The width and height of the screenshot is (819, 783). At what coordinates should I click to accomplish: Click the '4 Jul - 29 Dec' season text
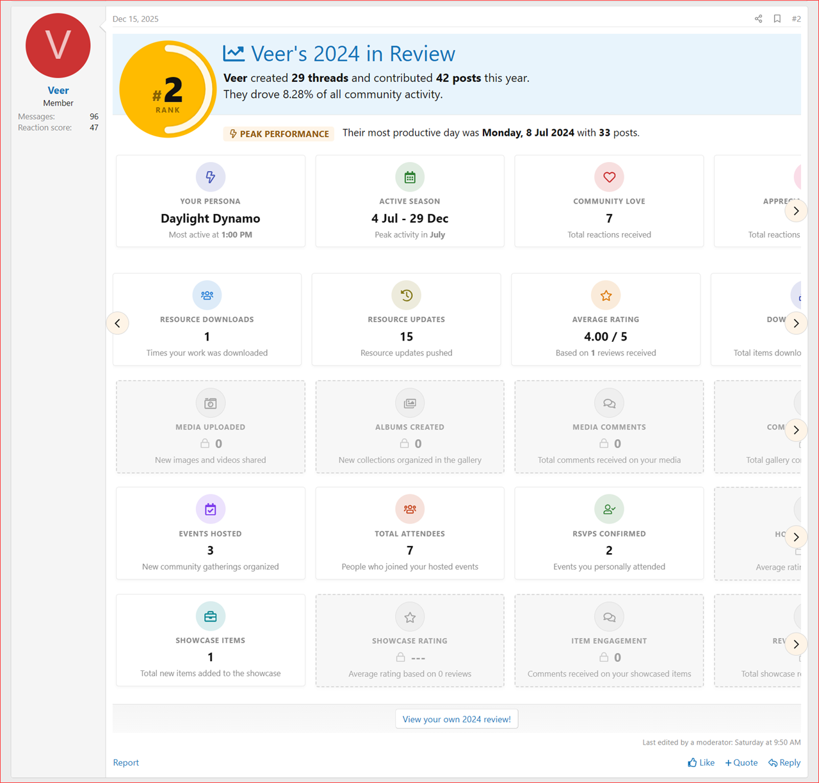(410, 218)
